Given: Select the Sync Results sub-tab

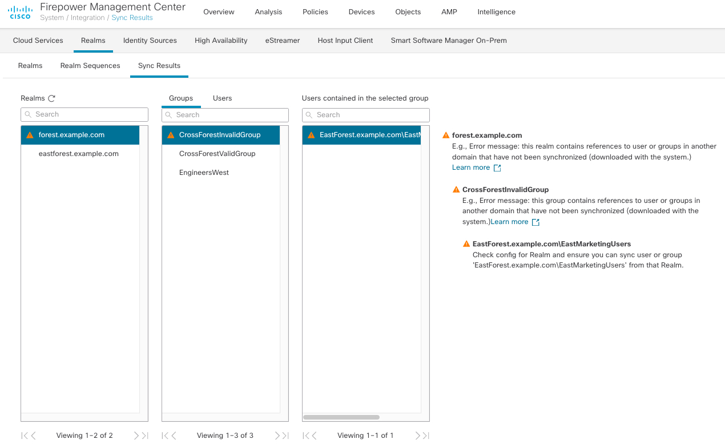Looking at the screenshot, I should 159,66.
